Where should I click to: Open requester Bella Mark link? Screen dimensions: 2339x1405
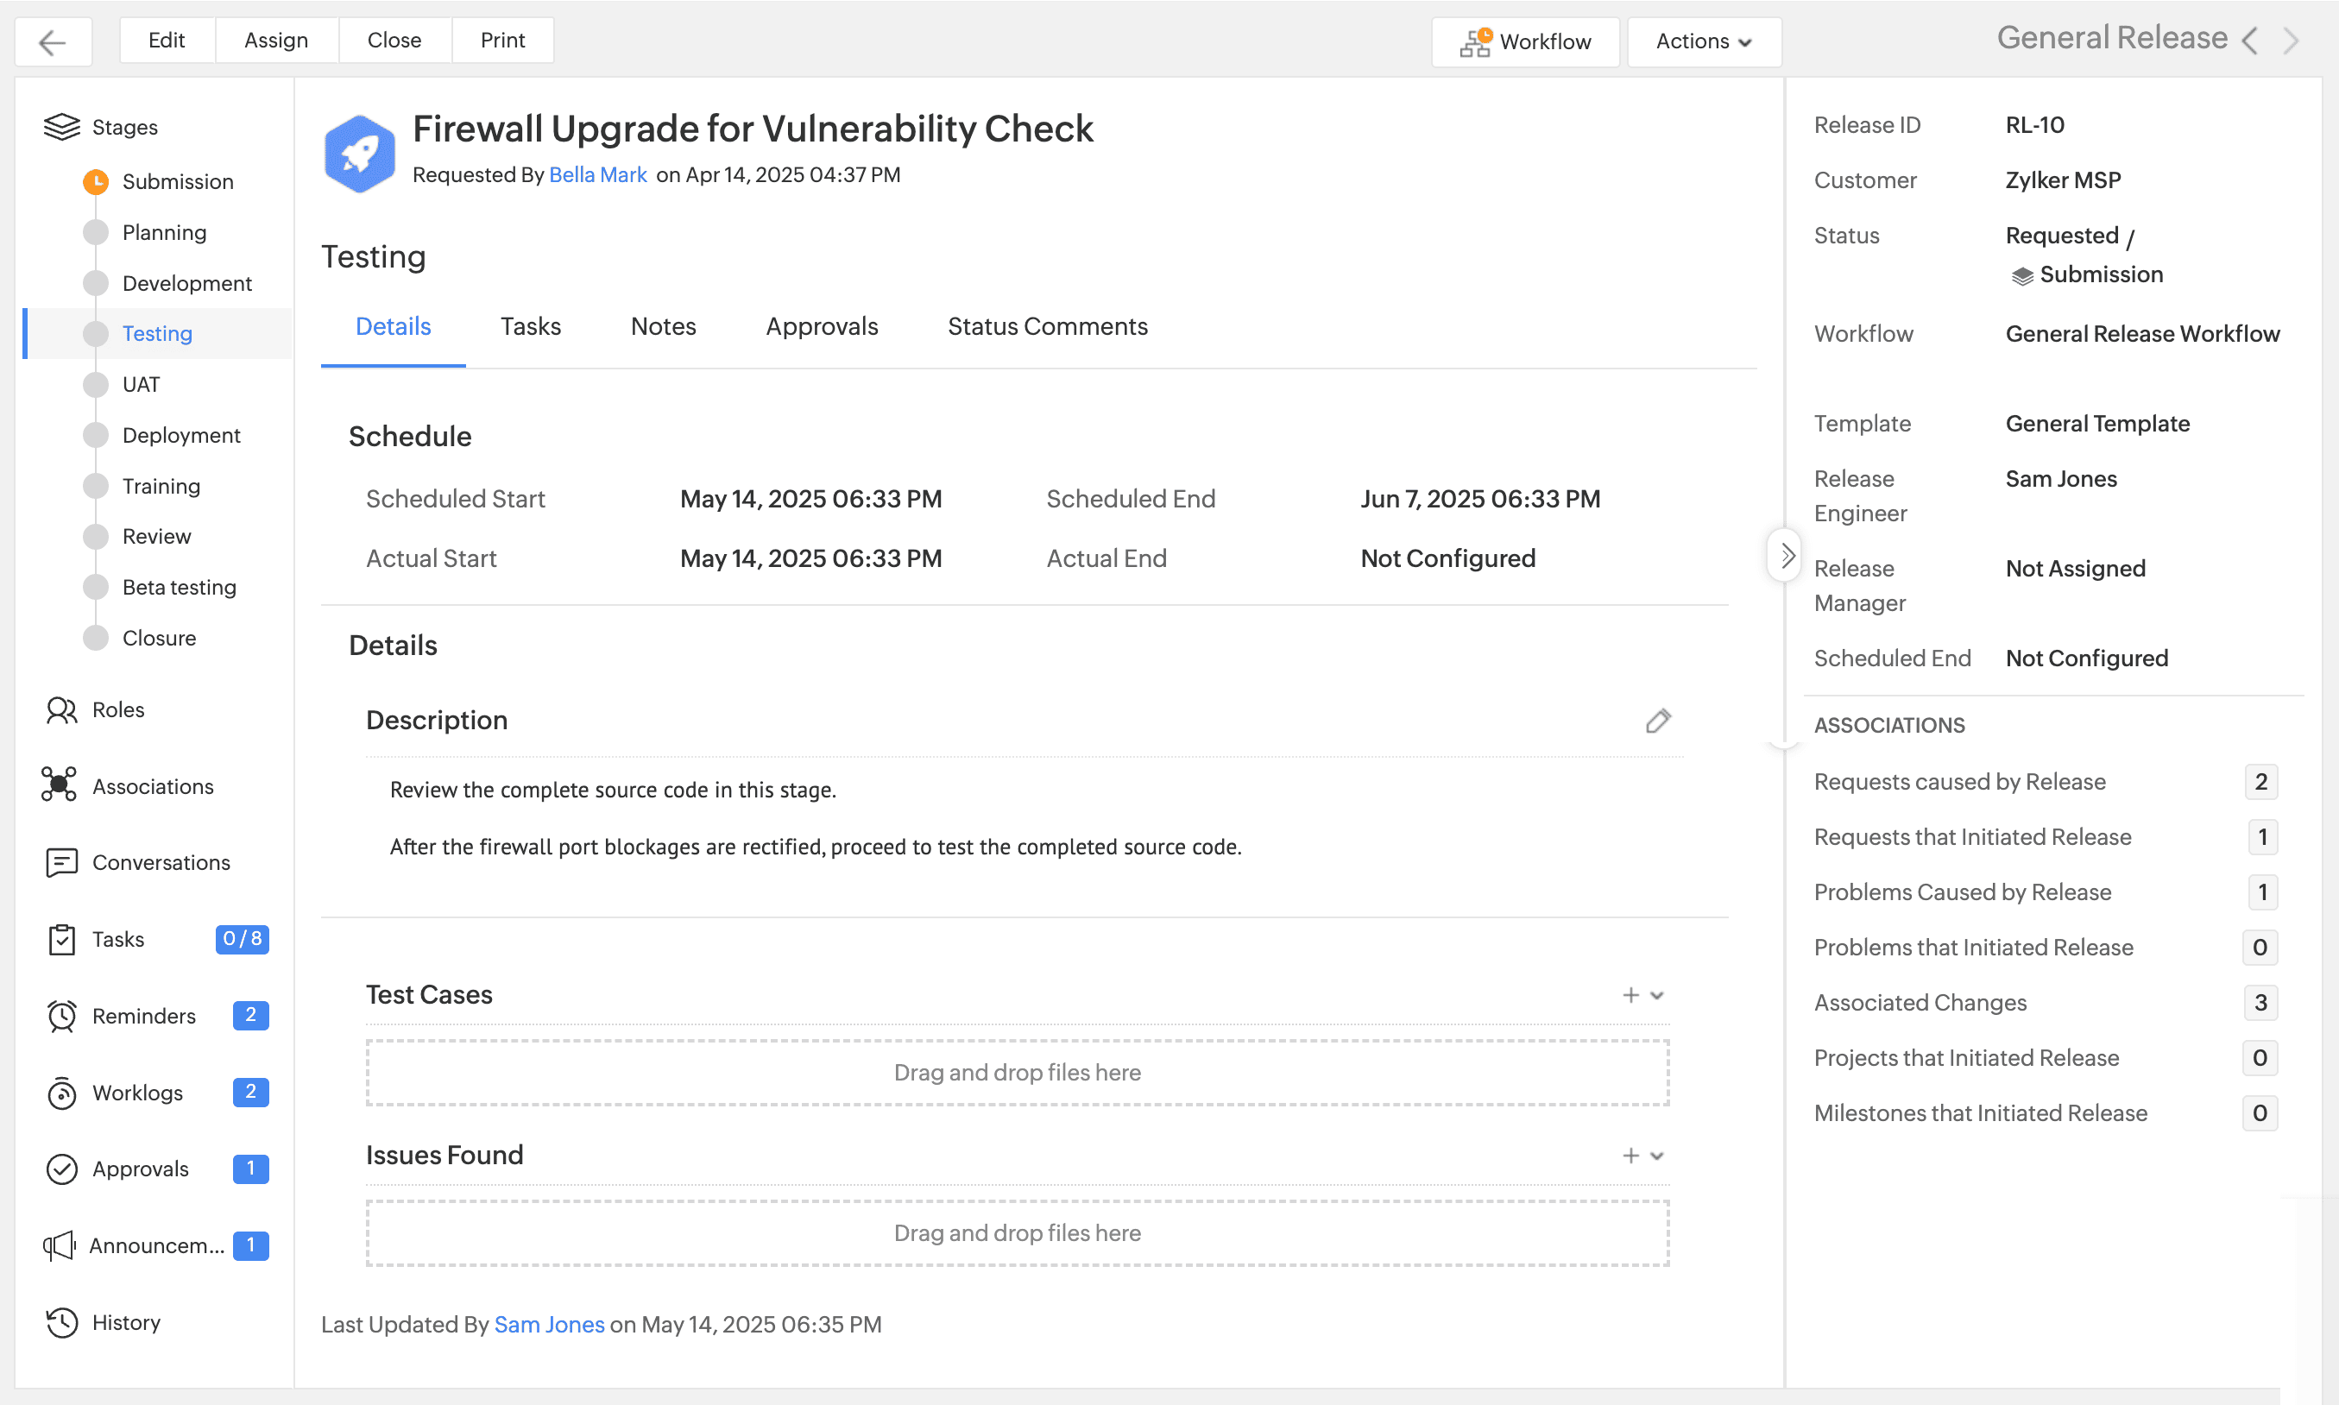point(597,175)
